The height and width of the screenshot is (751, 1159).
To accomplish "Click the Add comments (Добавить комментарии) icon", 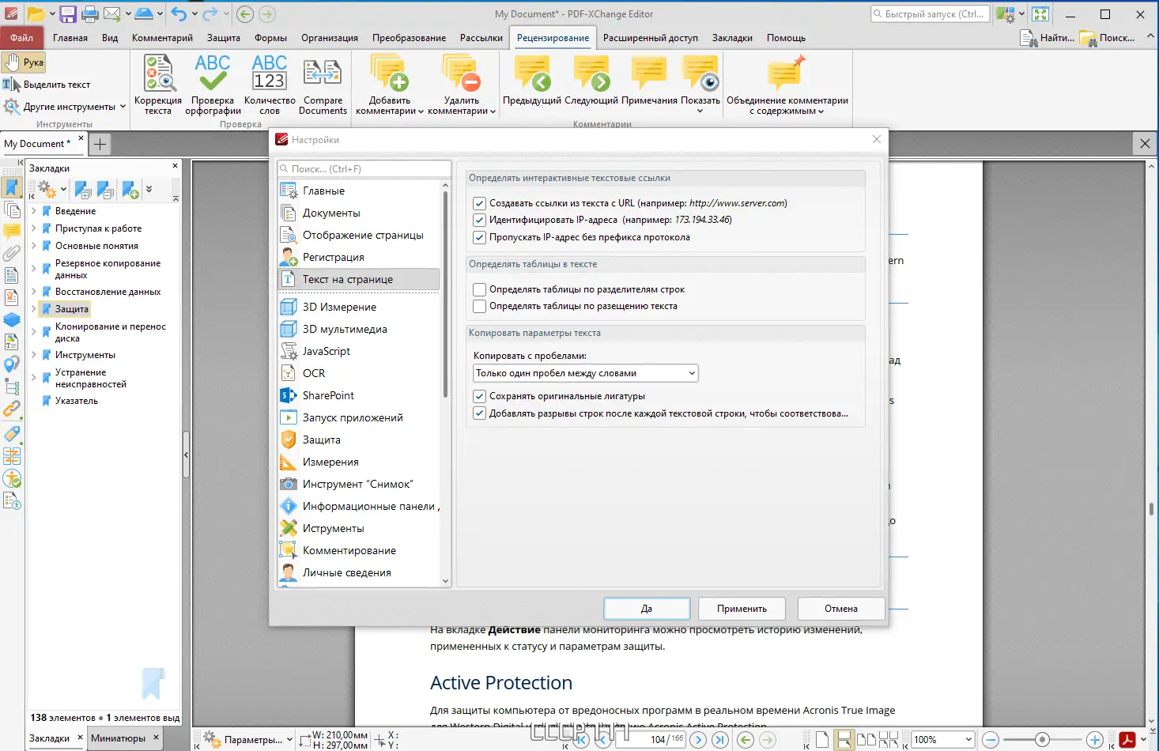I will pyautogui.click(x=389, y=73).
